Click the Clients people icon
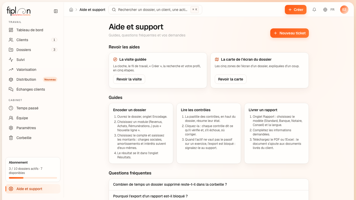 tap(11, 40)
